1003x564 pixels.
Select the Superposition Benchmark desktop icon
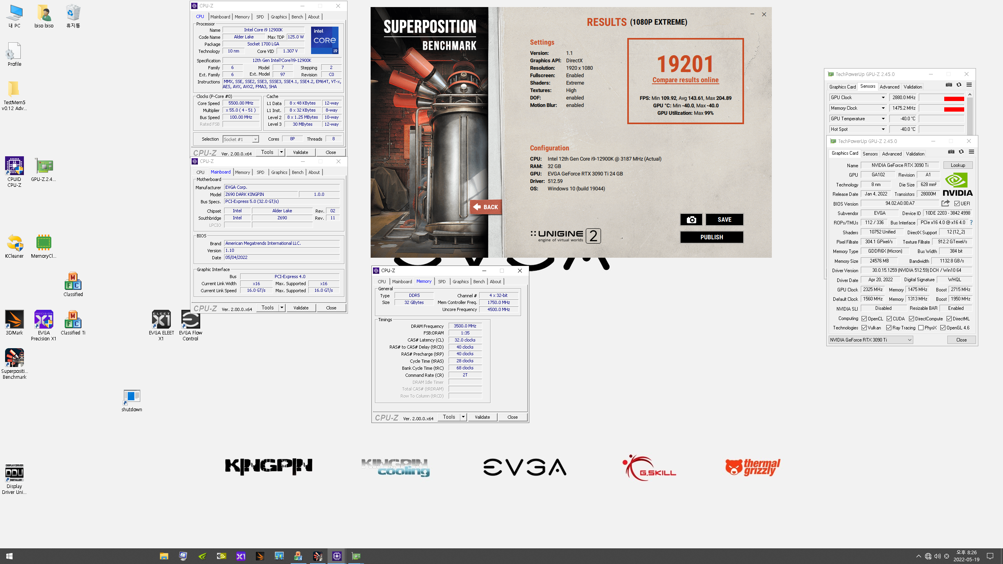click(14, 363)
